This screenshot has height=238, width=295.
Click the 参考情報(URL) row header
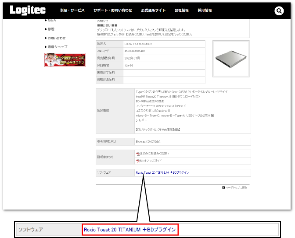click(x=115, y=142)
